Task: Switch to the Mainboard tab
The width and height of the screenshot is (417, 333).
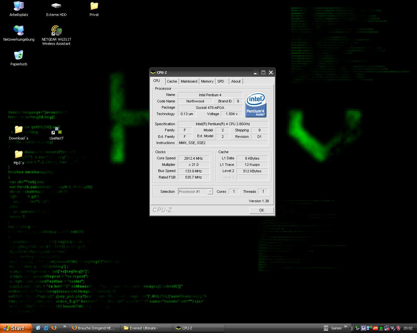Action: click(x=189, y=81)
